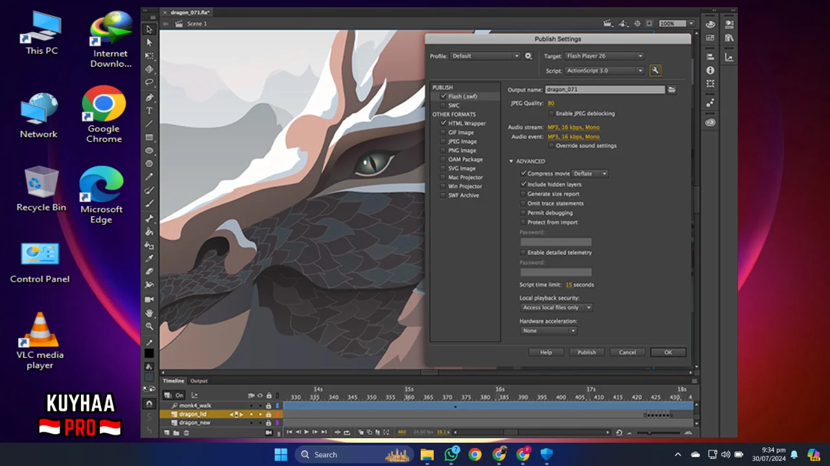Click Audio event MP3 settings link
The image size is (830, 466).
pyautogui.click(x=573, y=137)
